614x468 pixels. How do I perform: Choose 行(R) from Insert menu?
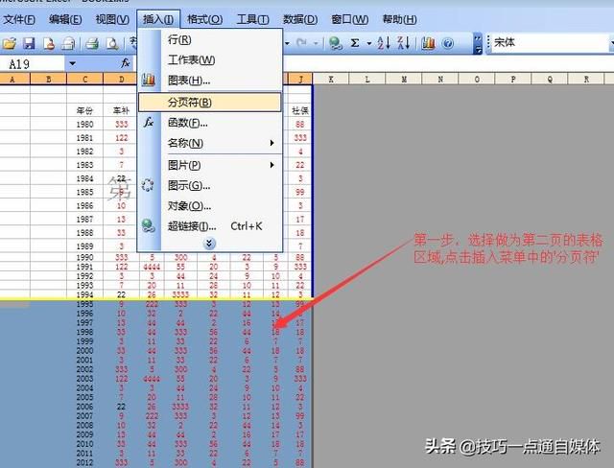click(210, 39)
